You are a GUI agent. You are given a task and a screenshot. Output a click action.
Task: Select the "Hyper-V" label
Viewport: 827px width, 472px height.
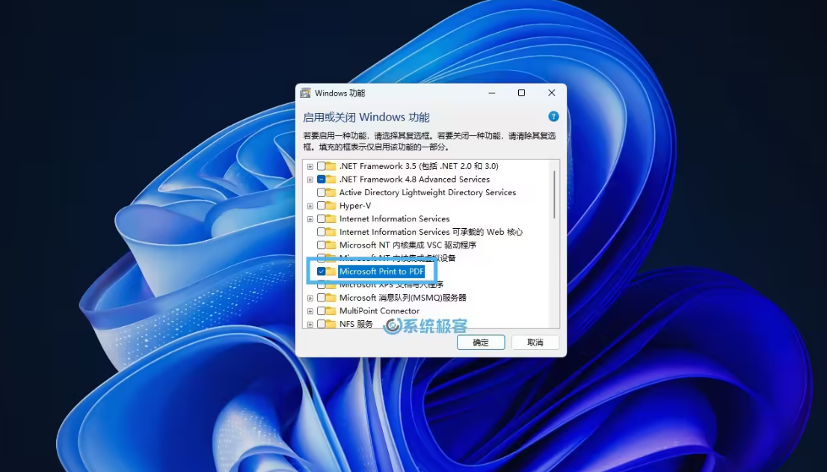[355, 206]
